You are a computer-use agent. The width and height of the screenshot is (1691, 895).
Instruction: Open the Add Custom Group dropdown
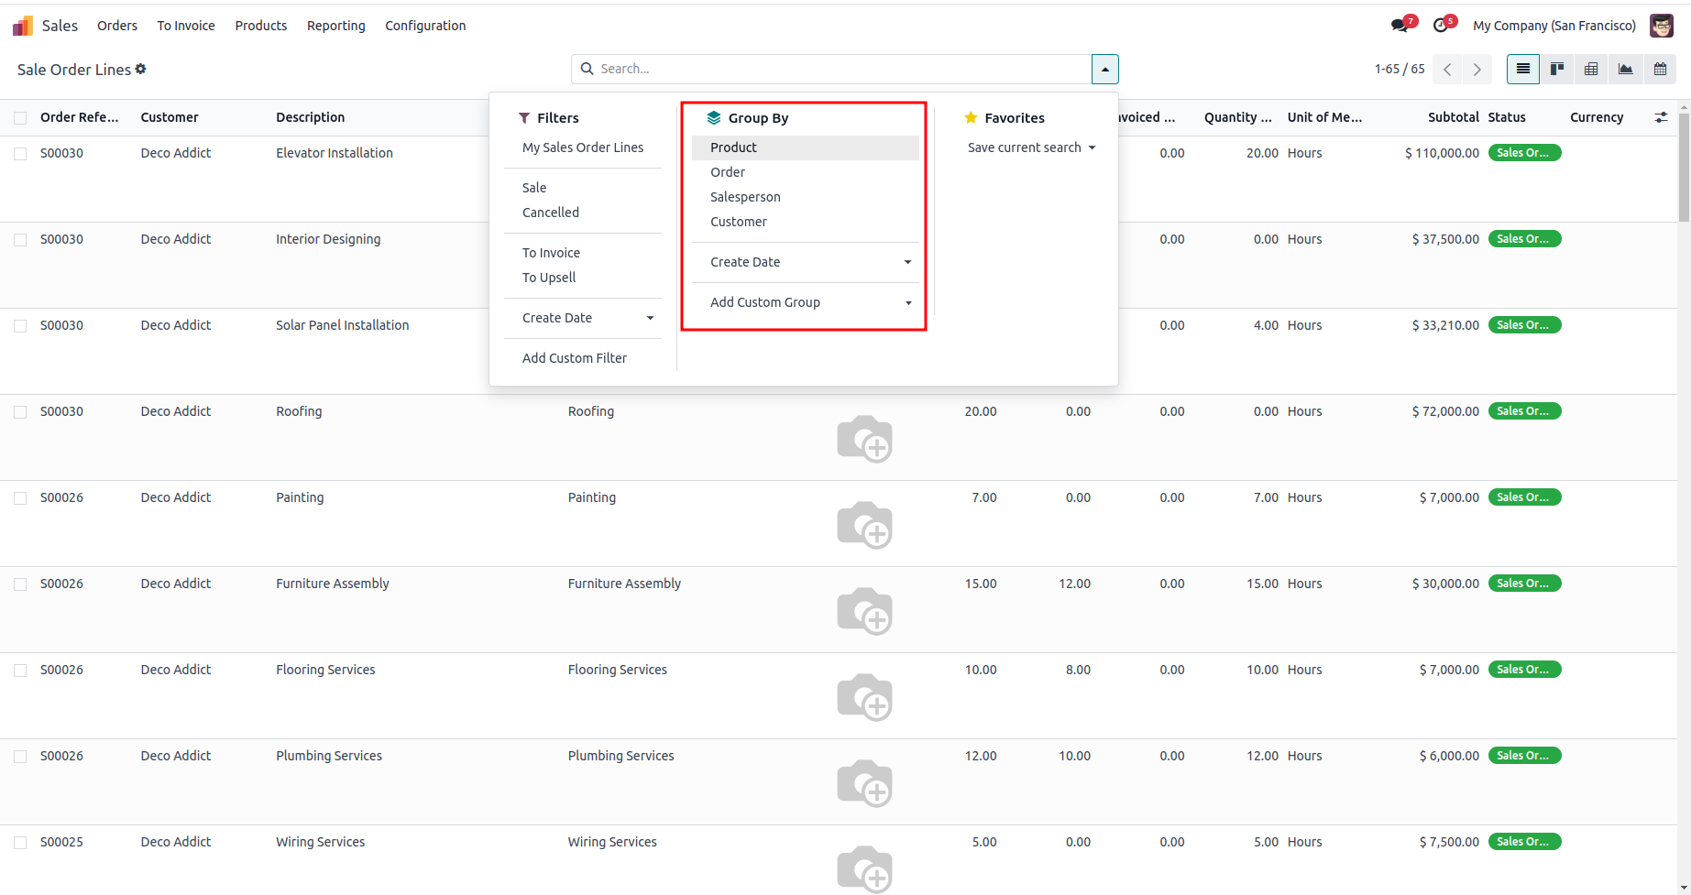pos(809,302)
